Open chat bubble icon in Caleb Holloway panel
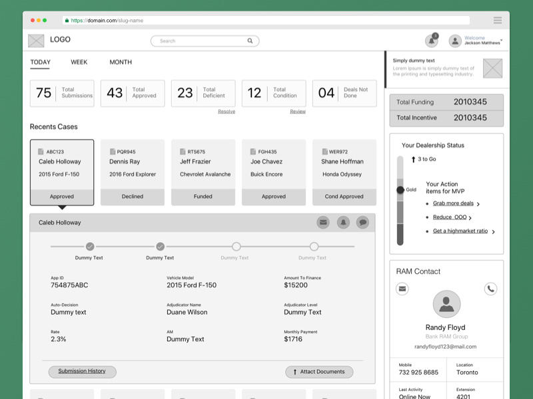Image resolution: width=533 pixels, height=399 pixels. point(362,223)
